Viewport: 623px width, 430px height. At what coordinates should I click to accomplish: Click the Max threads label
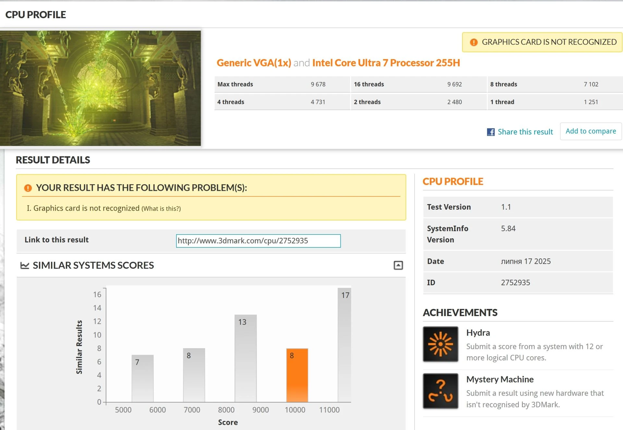coord(235,84)
